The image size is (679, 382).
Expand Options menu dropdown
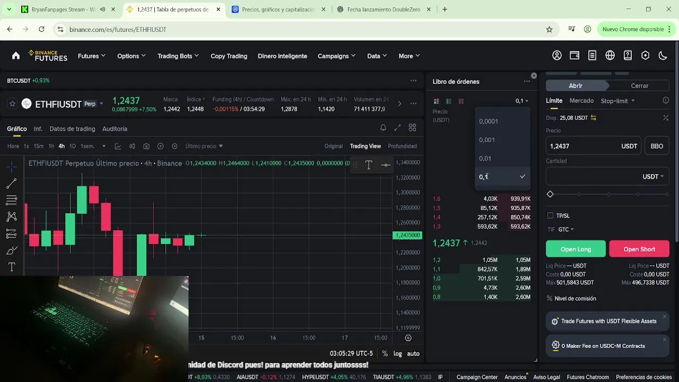click(131, 56)
